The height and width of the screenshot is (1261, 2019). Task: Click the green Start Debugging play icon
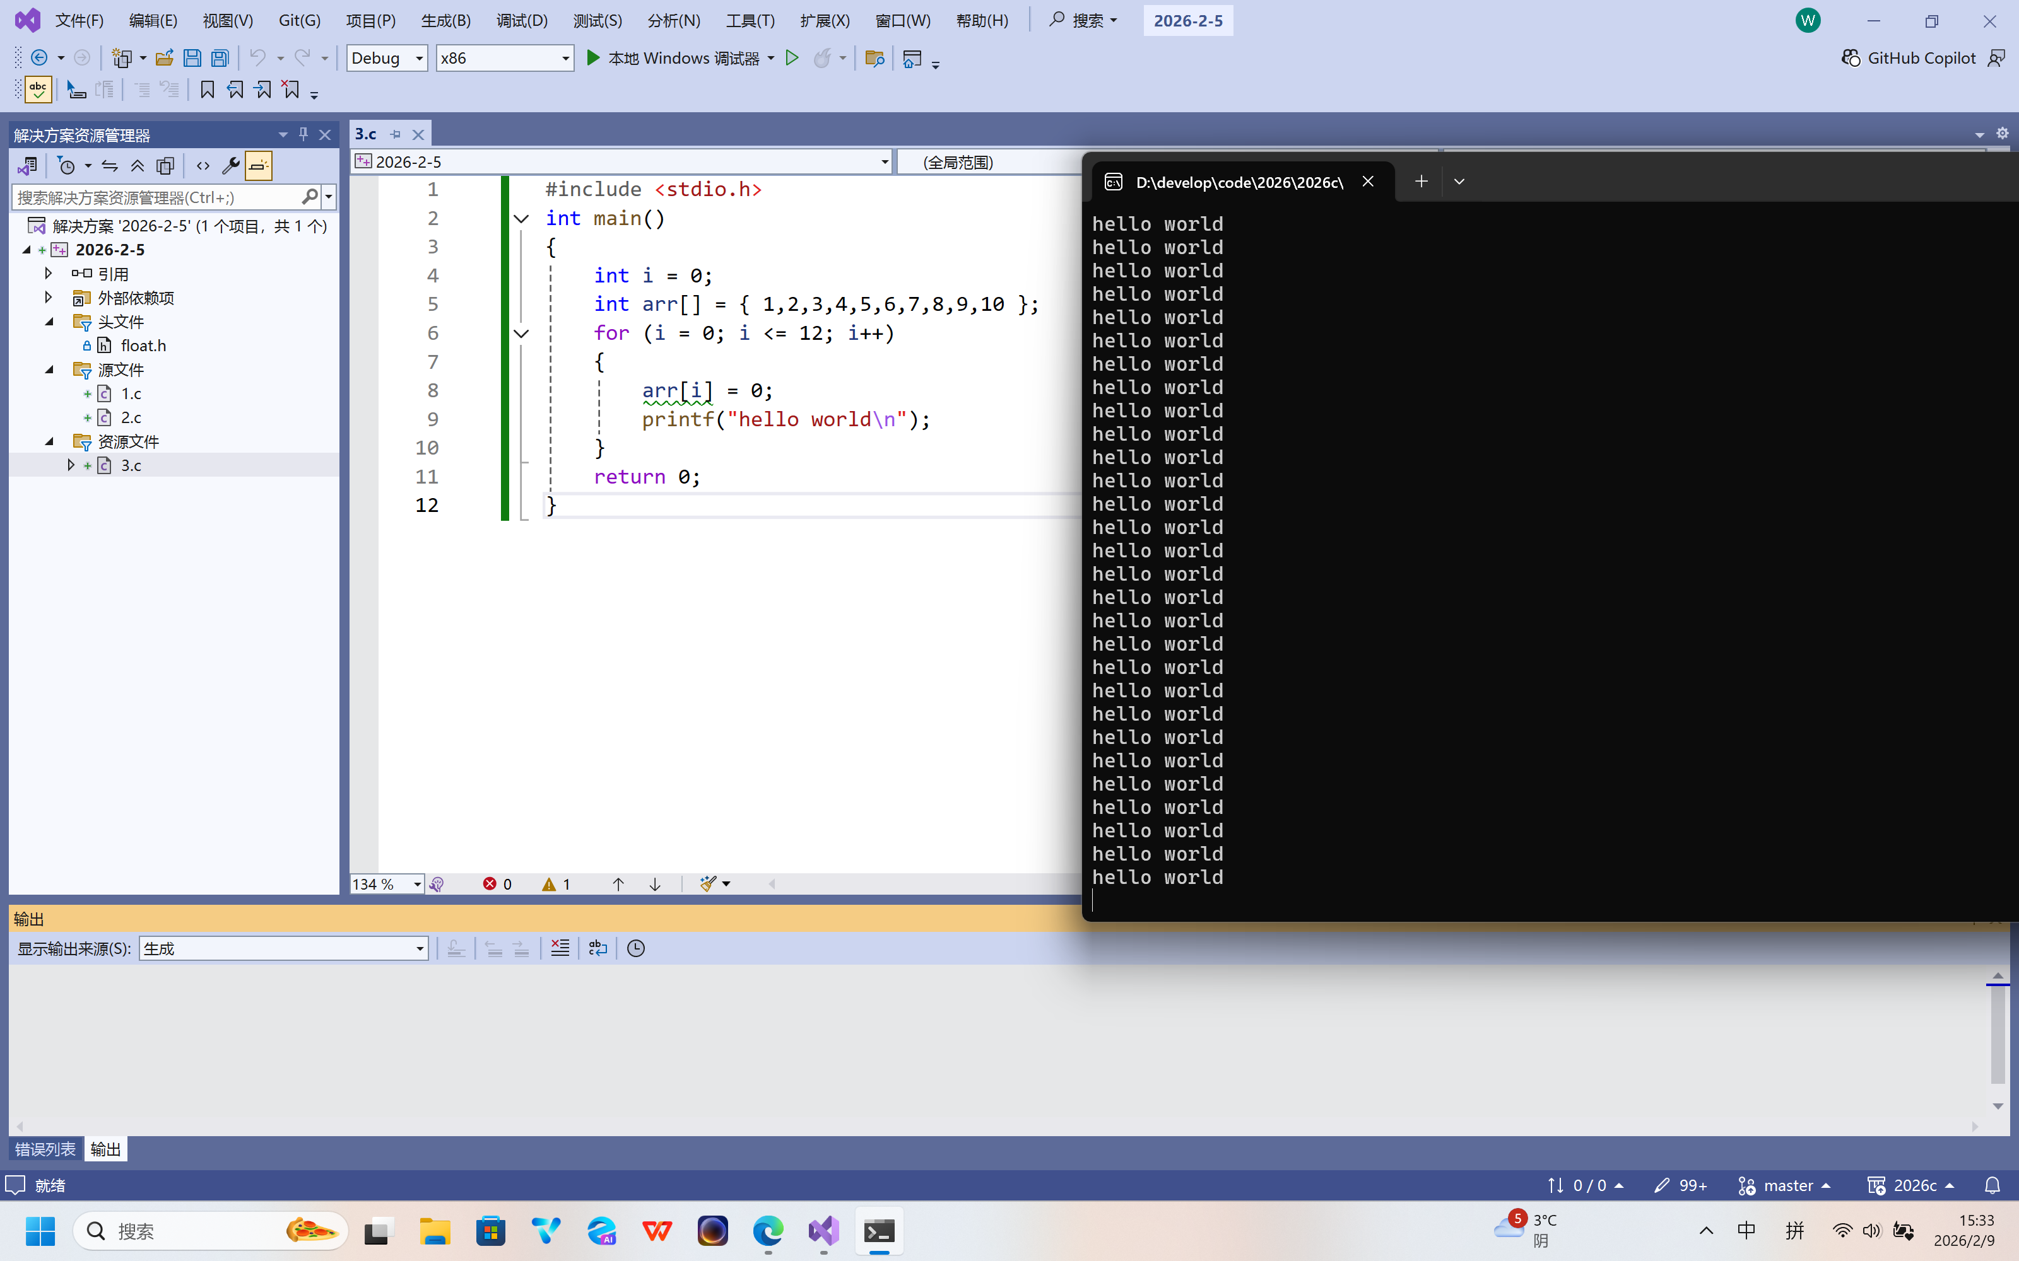point(592,57)
